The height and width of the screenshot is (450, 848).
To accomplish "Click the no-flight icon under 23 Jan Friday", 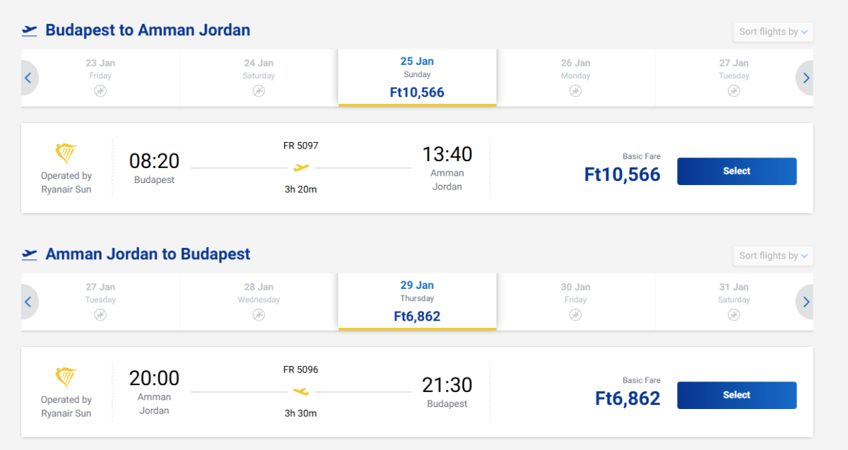I will pyautogui.click(x=100, y=91).
